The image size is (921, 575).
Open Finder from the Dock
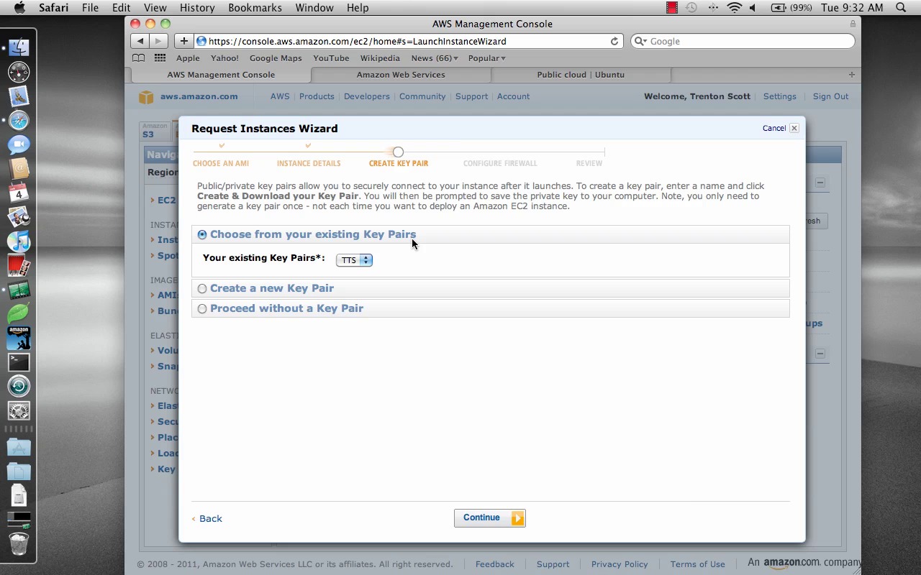tap(19, 47)
